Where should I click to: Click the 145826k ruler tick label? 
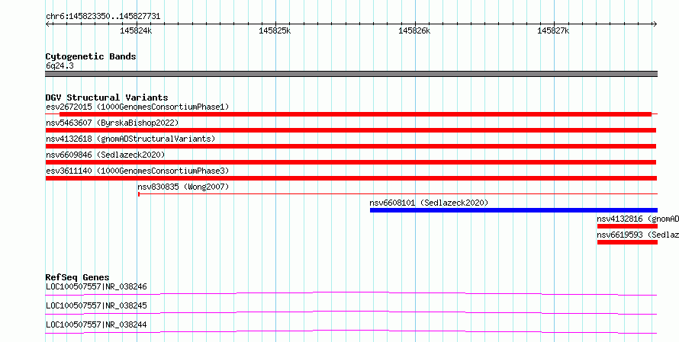coord(414,30)
